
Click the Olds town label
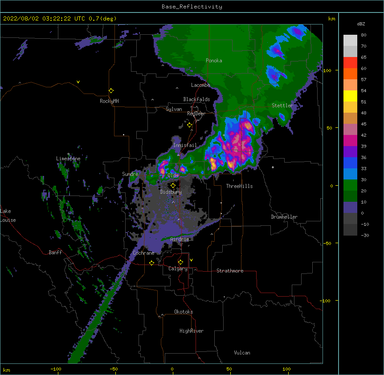click(x=173, y=175)
